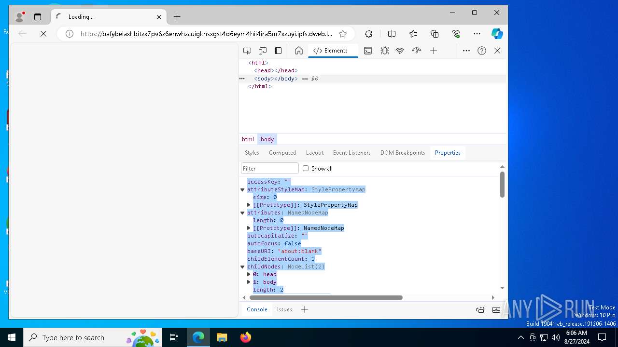This screenshot has width=618, height=347.
Task: Open the Collections icon
Action: (x=435, y=34)
